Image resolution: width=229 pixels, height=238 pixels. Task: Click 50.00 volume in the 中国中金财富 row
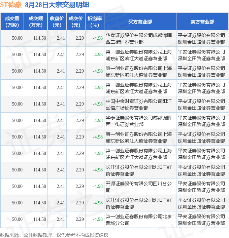point(17,104)
